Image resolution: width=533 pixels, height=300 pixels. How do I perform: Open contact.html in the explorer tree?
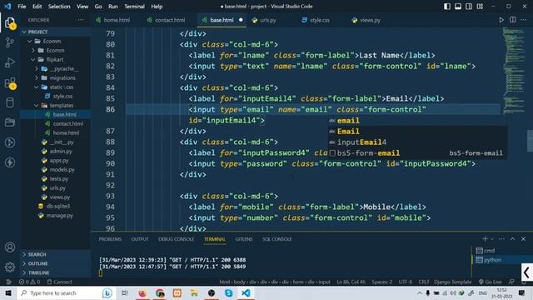coord(67,124)
